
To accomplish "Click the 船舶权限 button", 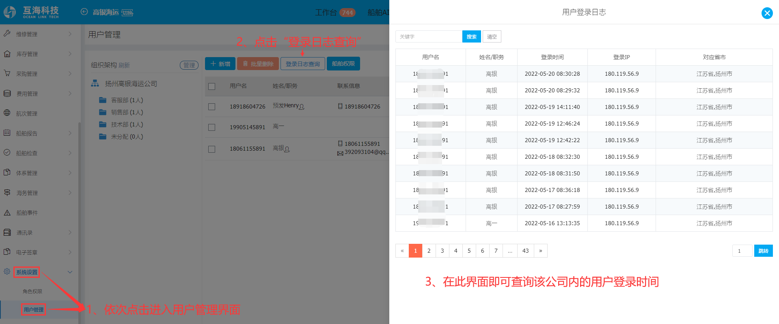I will click(x=343, y=64).
